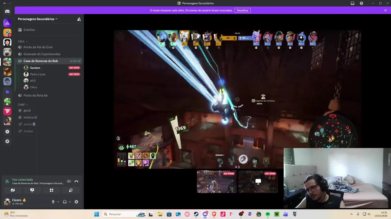Image resolution: width=391 pixels, height=219 pixels.
Task: Open Outlook from the taskbar
Action: pos(178,214)
